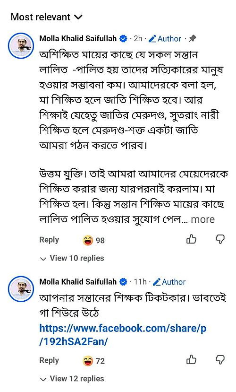Image resolution: width=236 pixels, height=392 pixels.
Task: Dislike the first comment with thumbs down
Action: (220, 239)
